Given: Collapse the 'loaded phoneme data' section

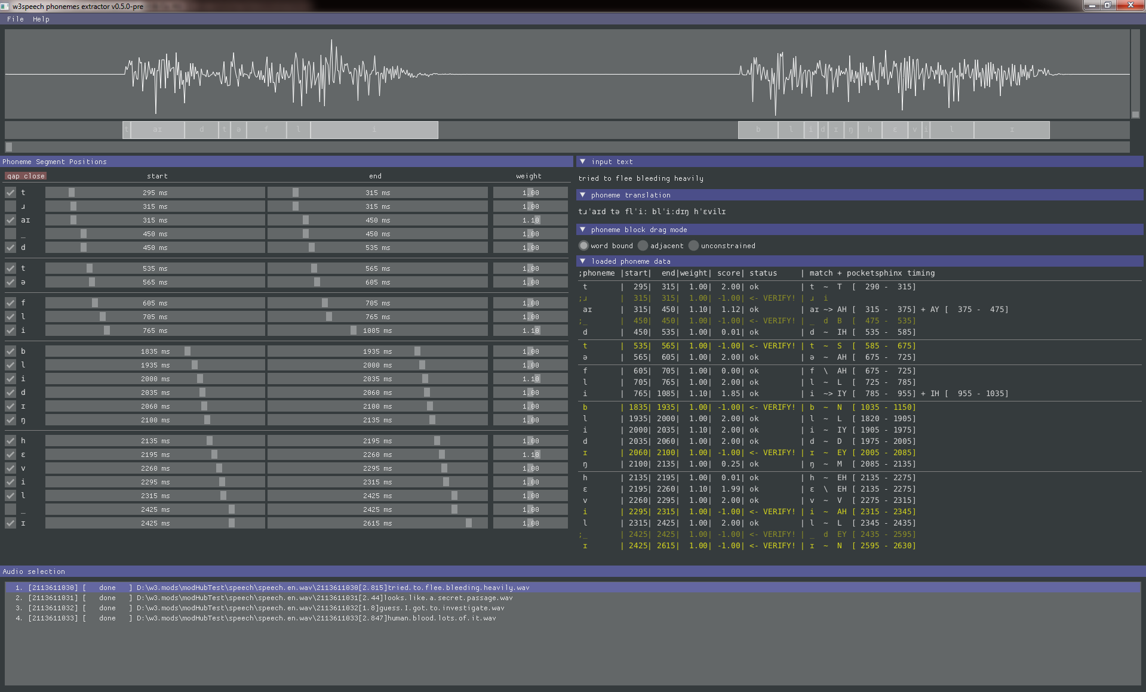Looking at the screenshot, I should [x=583, y=261].
